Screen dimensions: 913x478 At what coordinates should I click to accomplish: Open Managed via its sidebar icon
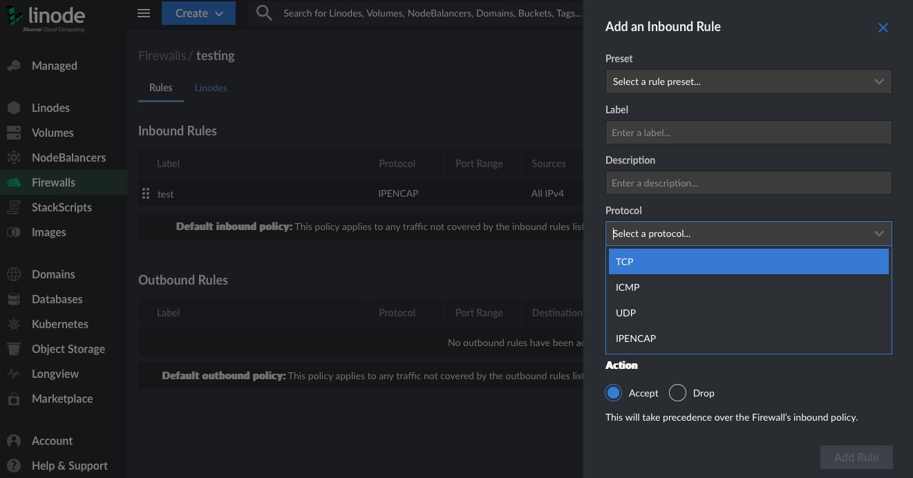click(14, 66)
